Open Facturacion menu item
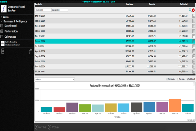 (x=11, y=31)
